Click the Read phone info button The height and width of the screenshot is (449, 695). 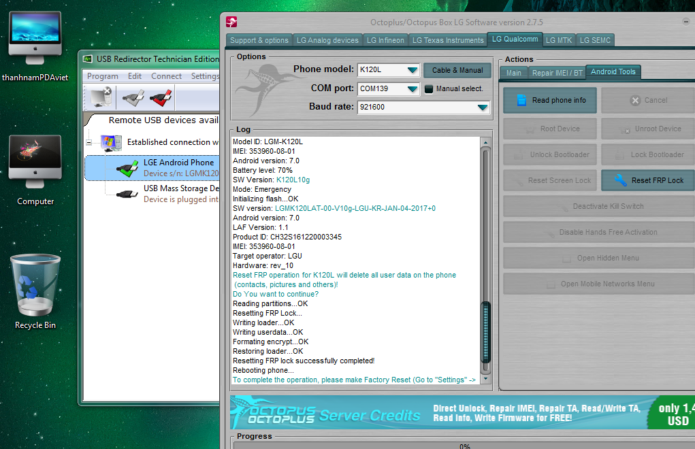549,100
